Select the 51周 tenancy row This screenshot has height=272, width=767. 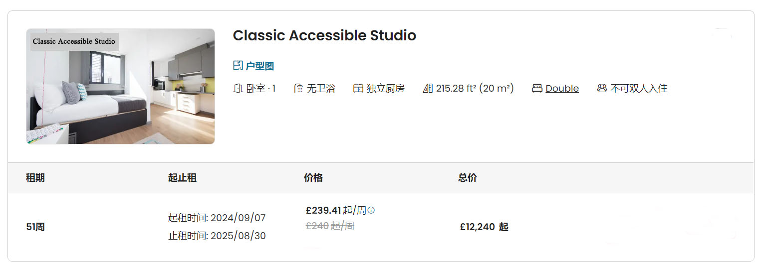click(381, 227)
